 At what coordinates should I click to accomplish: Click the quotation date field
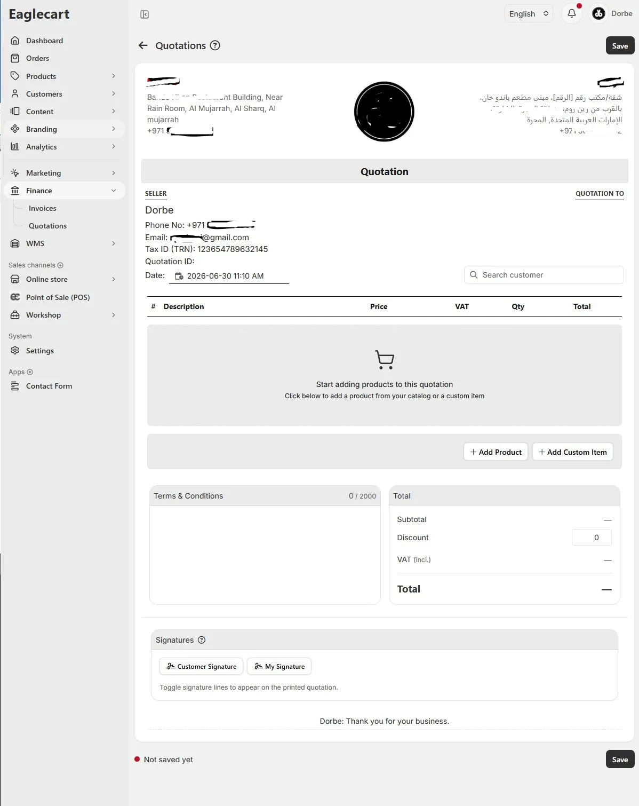(x=229, y=276)
